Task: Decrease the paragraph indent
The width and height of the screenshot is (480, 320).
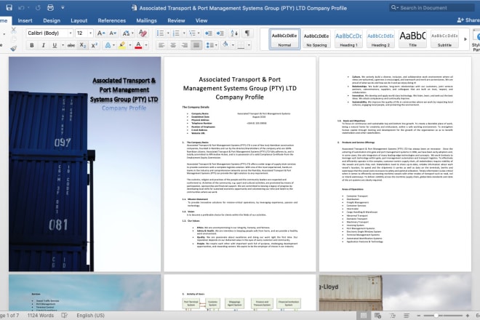Action: coord(209,33)
